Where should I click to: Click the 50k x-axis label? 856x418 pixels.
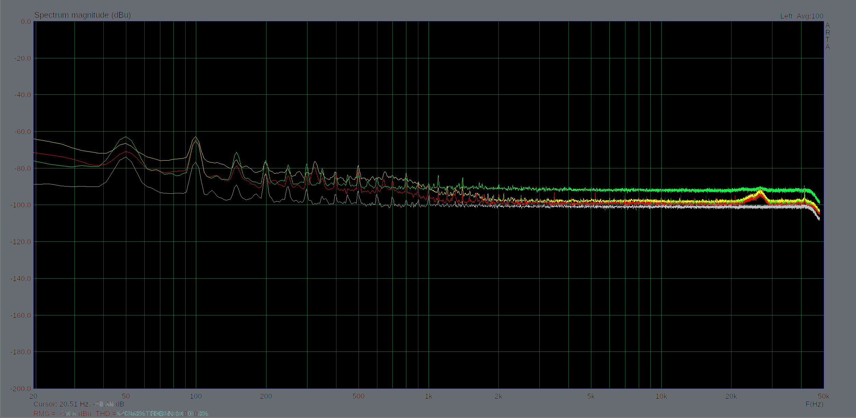click(824, 396)
